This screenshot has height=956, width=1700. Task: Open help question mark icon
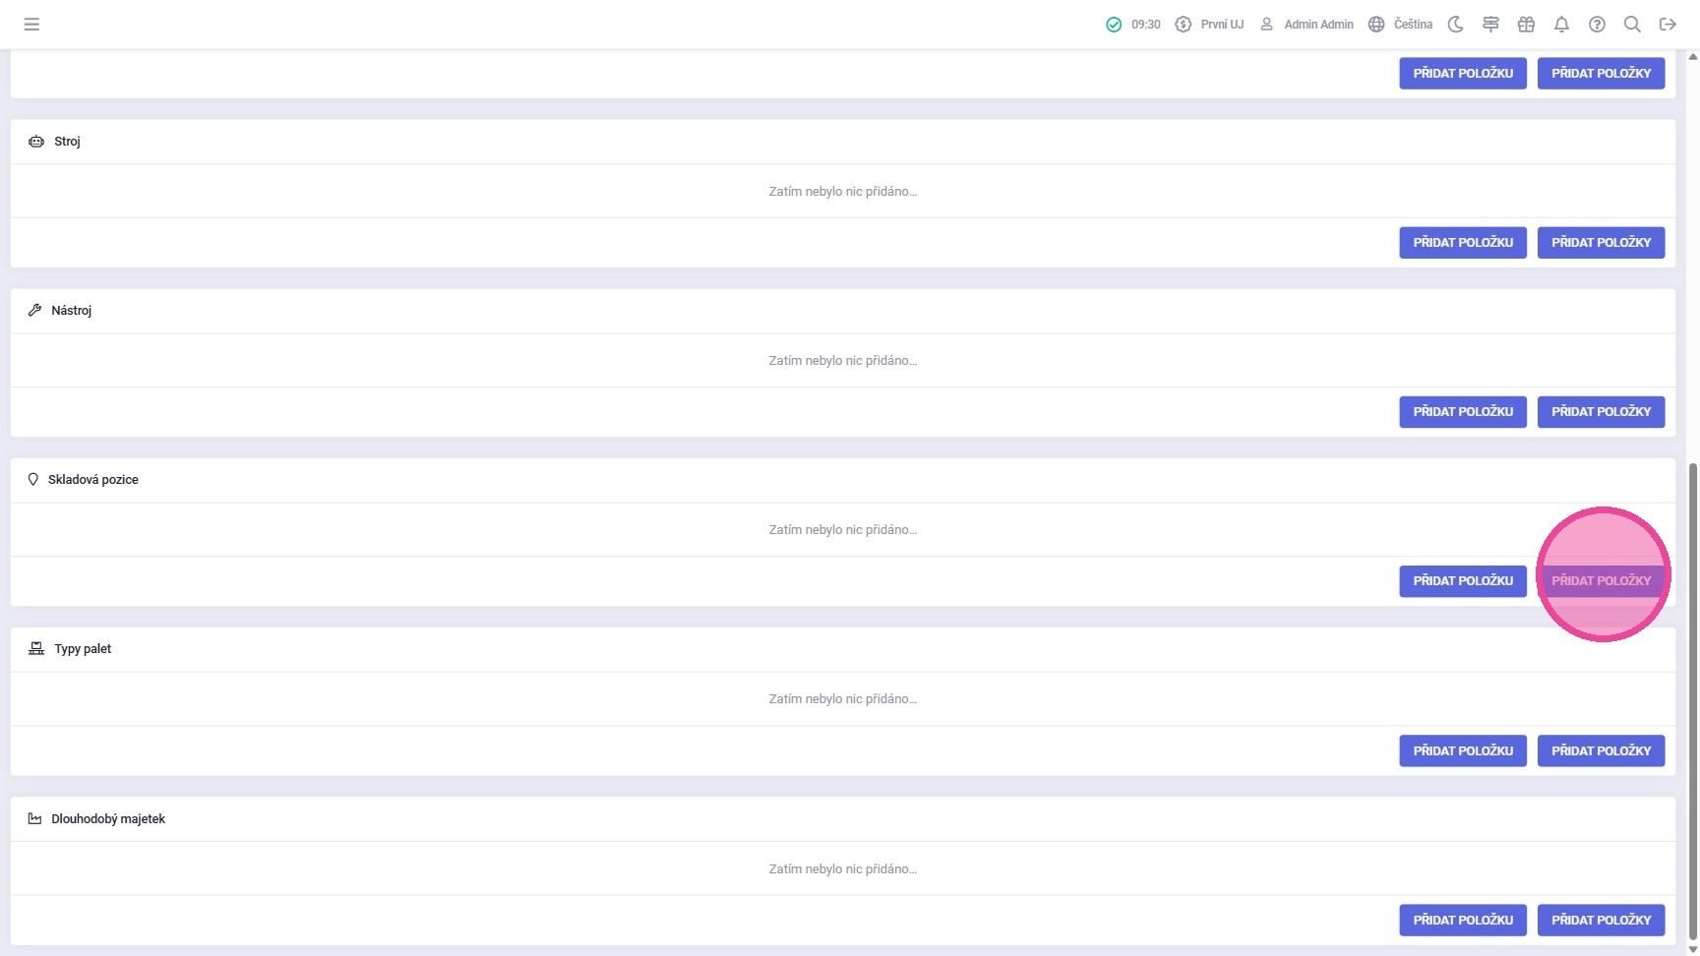click(1597, 25)
